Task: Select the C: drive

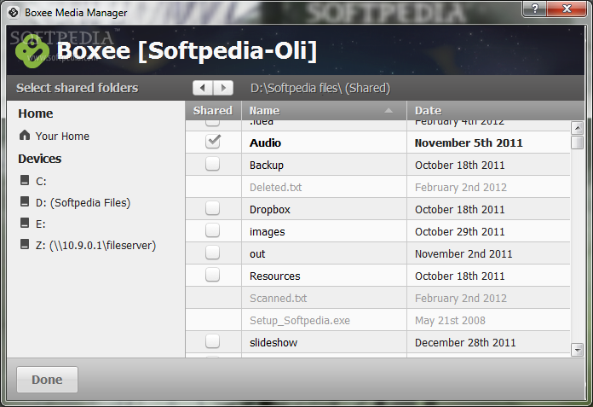Action: click(41, 182)
